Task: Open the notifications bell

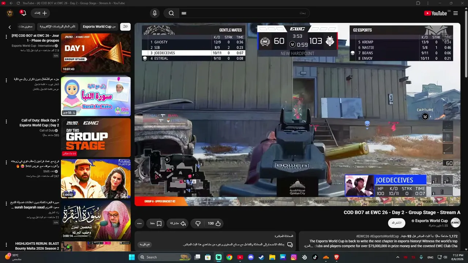Action: pyautogui.click(x=23, y=13)
